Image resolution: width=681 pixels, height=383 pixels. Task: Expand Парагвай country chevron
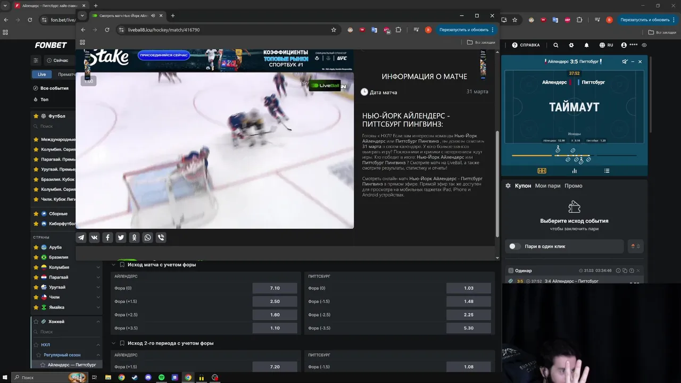(x=98, y=277)
